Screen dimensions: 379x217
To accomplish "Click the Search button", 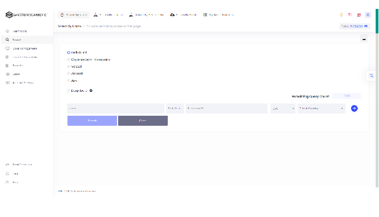I will pos(92,120).
